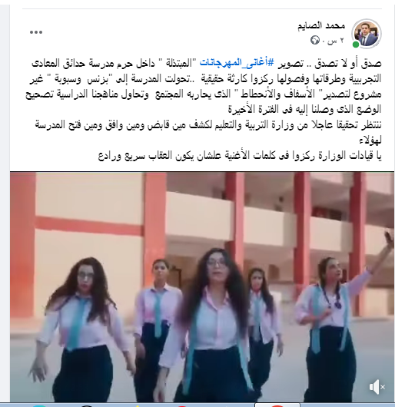The width and height of the screenshot is (395, 410).
Task: Play the school courtyard video
Action: click(x=202, y=287)
